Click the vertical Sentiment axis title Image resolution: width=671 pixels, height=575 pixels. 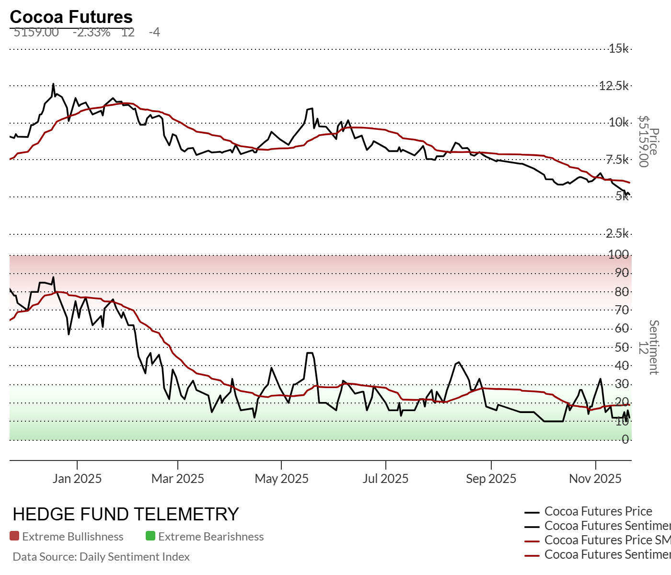(x=654, y=347)
